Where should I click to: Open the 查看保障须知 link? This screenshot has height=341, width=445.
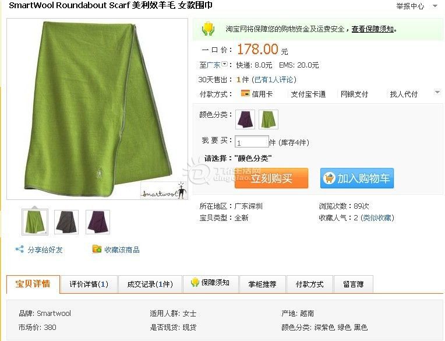pyautogui.click(x=373, y=29)
